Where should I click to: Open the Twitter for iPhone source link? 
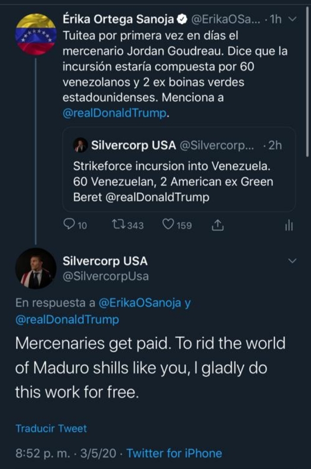pyautogui.click(x=174, y=453)
